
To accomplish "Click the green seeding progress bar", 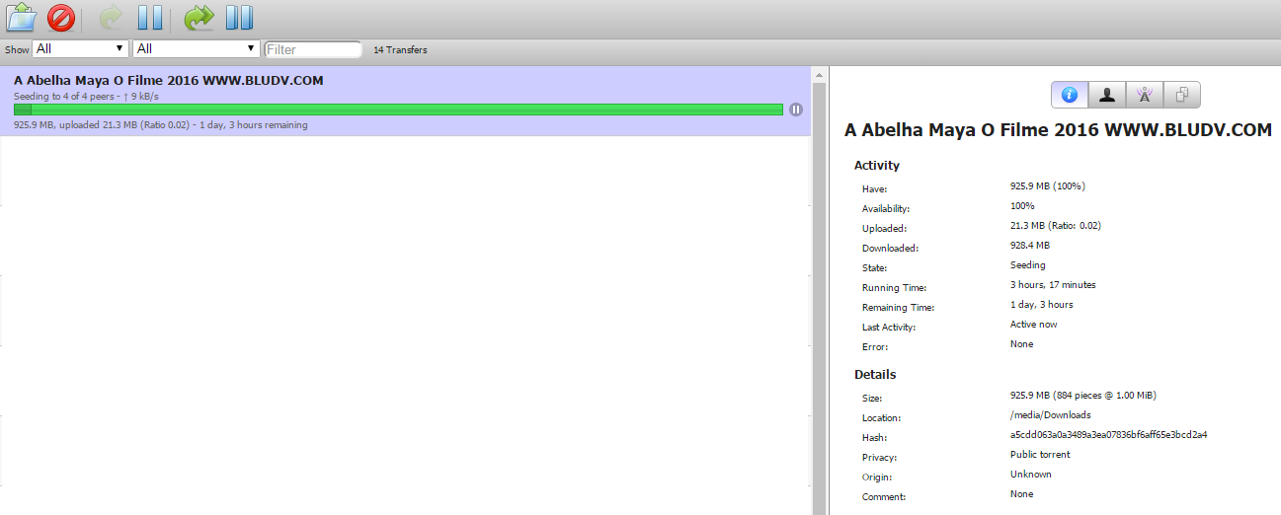I will click(398, 110).
